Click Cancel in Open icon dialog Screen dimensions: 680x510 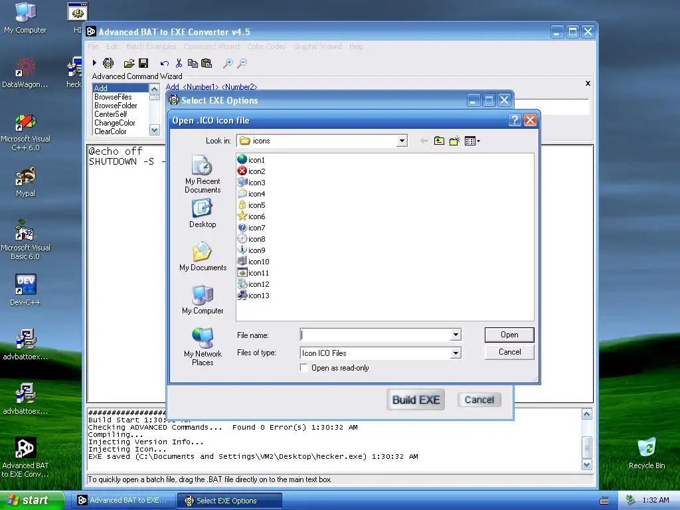(x=509, y=352)
